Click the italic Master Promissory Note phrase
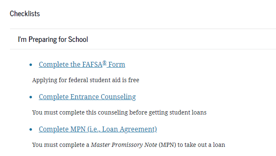 click(x=124, y=145)
